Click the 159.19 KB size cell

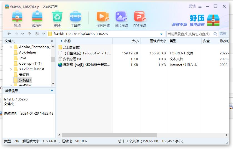coord(130,53)
